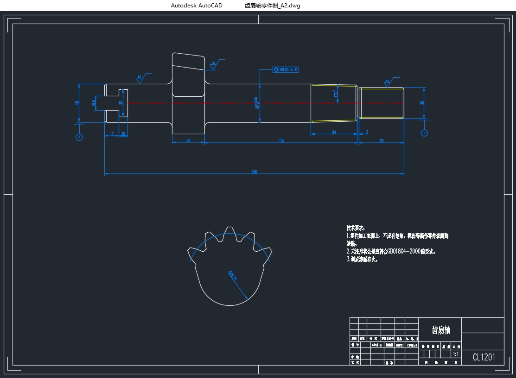Click the 1:1 scale cell
The width and height of the screenshot is (516, 378).
(x=456, y=354)
